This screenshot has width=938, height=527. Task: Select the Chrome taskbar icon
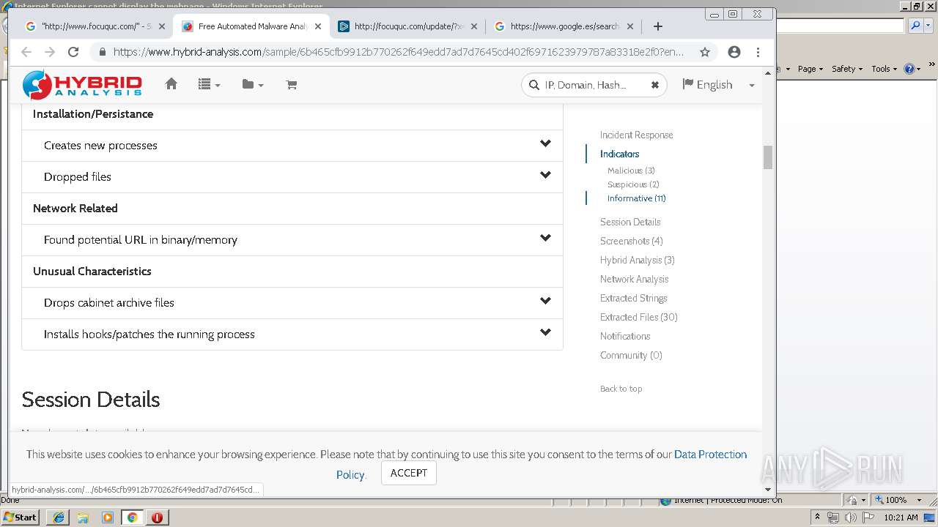pos(132,517)
